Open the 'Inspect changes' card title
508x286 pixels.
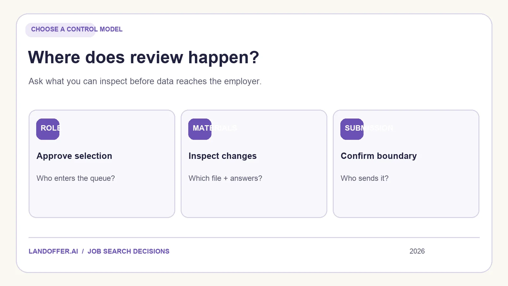coord(223,156)
